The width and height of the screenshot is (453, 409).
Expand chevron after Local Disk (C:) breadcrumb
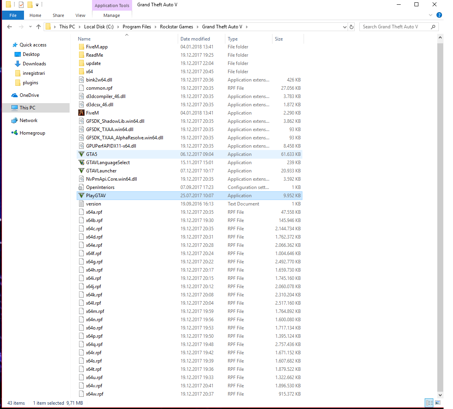click(118, 27)
